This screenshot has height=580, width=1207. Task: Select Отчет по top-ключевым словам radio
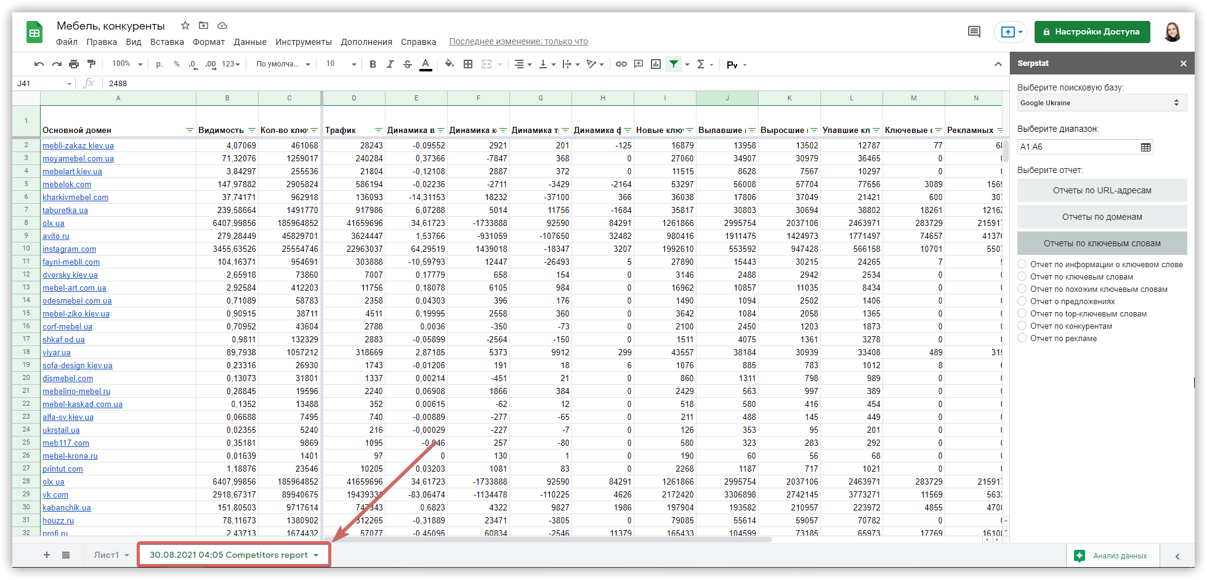1022,313
